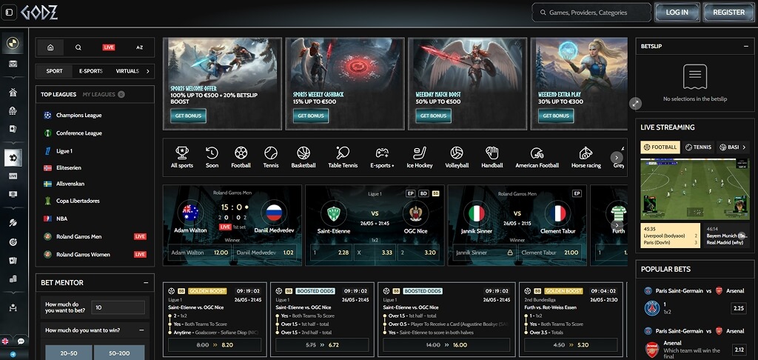Image resolution: width=758 pixels, height=360 pixels.
Task: Collapse the Bet Mentor panel
Action: (x=146, y=282)
